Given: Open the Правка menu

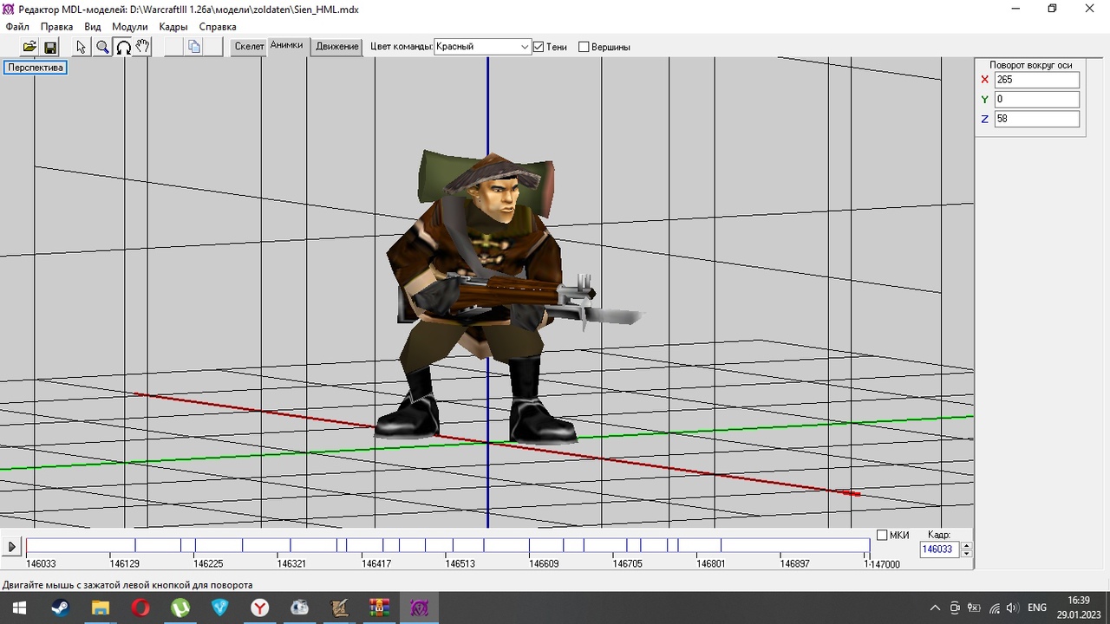Looking at the screenshot, I should click(x=56, y=27).
